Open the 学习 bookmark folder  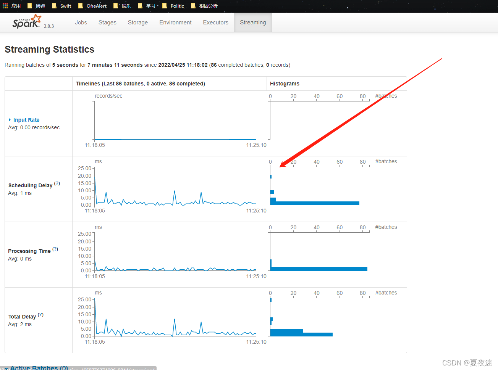(x=147, y=6)
